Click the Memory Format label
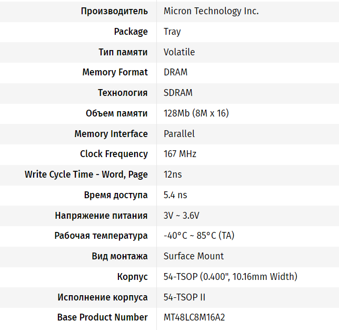Image resolution: width=339 pixels, height=330 pixels. coord(115,72)
